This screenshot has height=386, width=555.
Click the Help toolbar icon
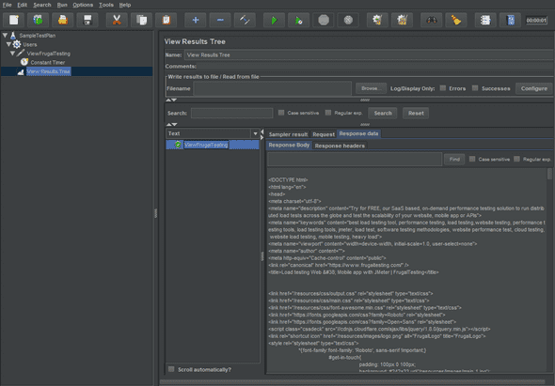510,20
